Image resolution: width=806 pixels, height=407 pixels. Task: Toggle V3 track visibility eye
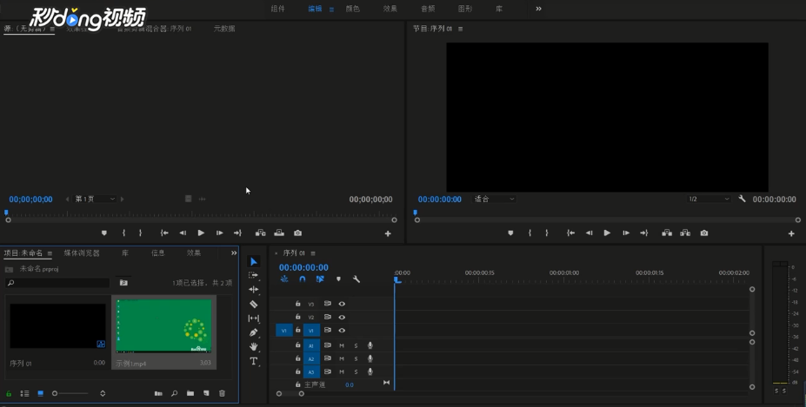(342, 304)
